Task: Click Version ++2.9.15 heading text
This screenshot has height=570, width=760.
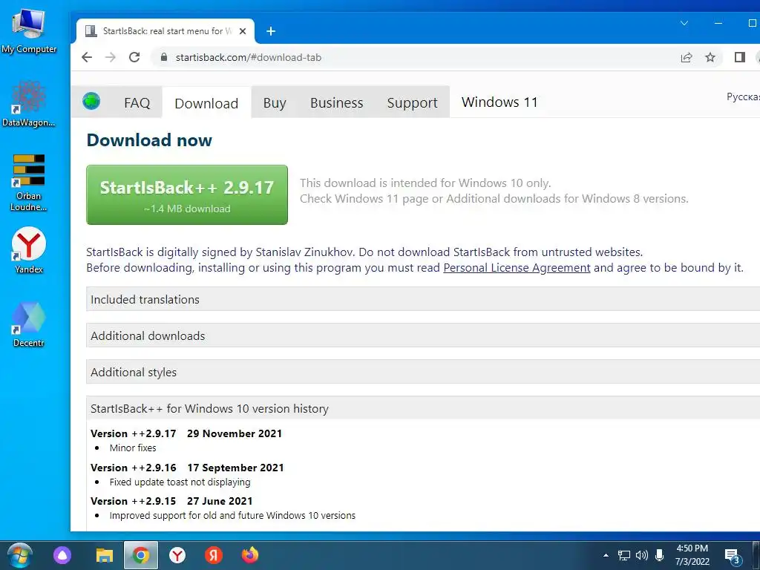Action: [x=134, y=501]
